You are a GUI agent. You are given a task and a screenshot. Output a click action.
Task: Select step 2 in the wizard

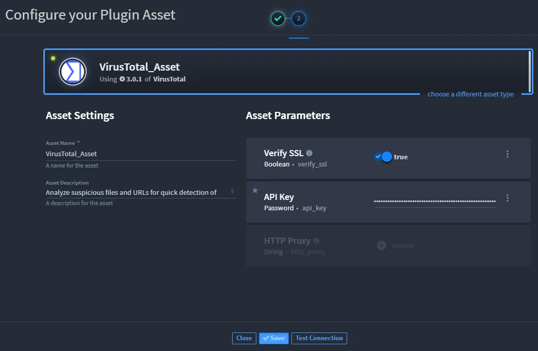click(299, 19)
